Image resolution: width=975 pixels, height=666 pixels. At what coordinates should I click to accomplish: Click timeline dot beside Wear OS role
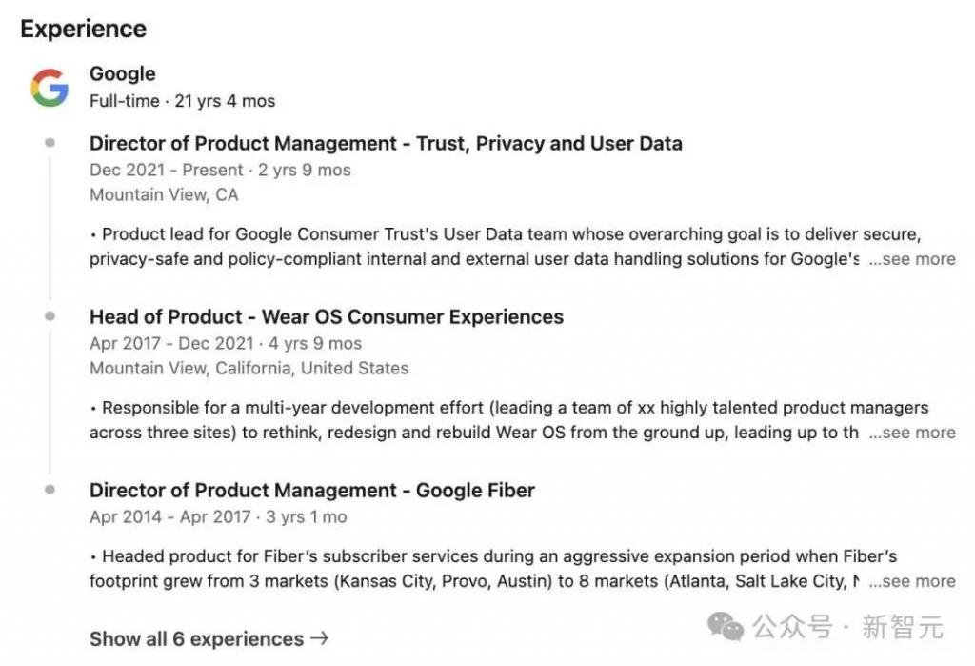(50, 316)
